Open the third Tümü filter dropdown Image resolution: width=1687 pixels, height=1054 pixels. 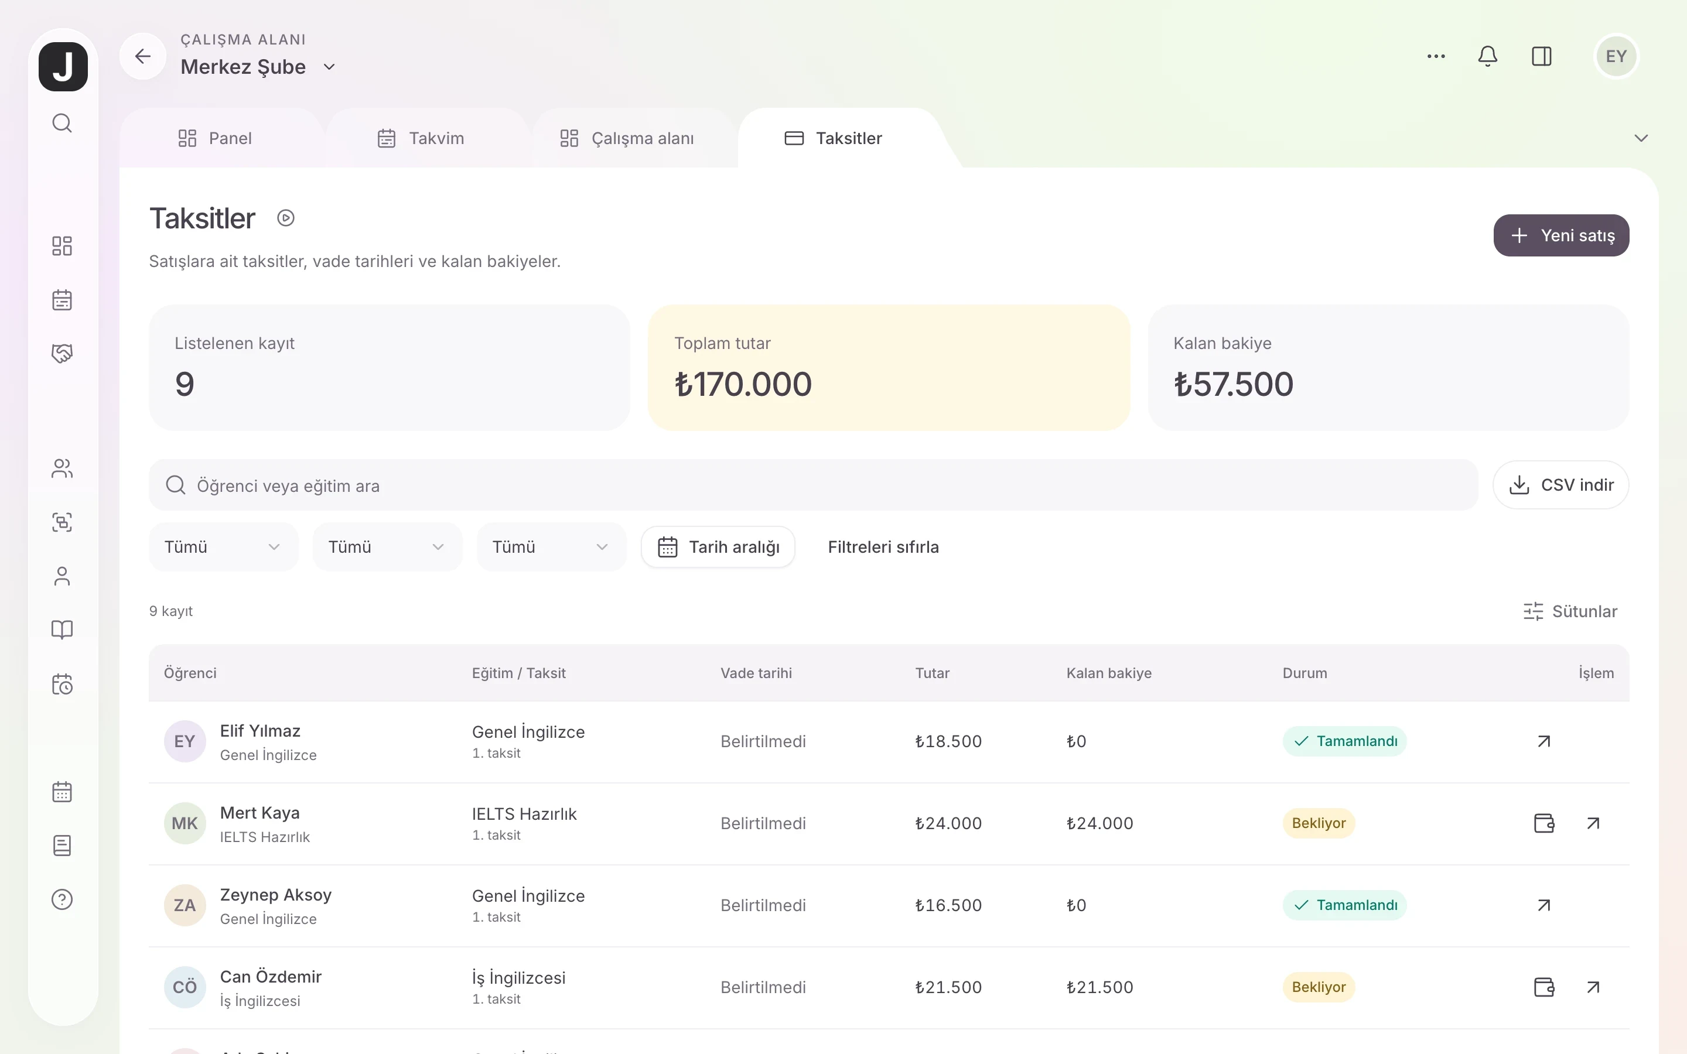[551, 547]
